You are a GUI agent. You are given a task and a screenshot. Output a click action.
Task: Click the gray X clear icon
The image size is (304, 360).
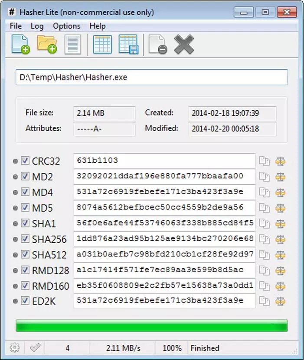pos(184,45)
